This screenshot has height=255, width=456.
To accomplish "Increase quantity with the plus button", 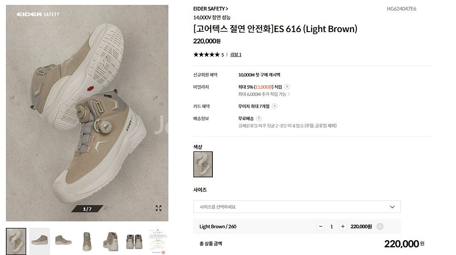I will [343, 227].
